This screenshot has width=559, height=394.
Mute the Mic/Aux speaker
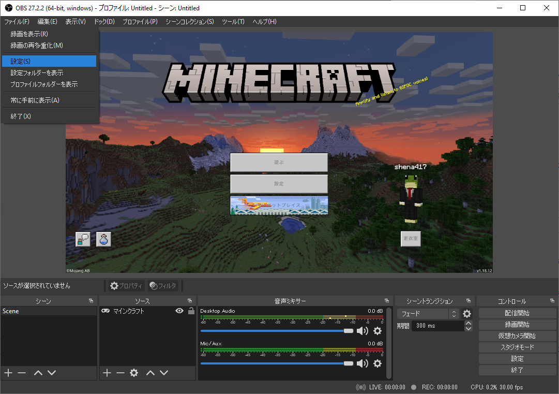362,363
